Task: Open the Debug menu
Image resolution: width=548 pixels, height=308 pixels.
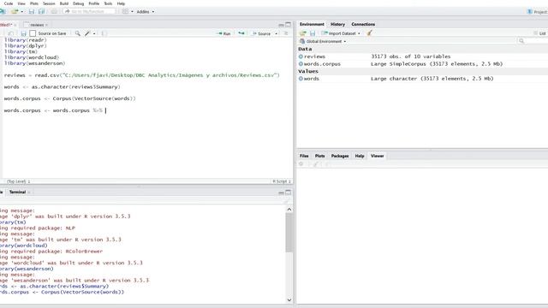Action: click(78, 3)
